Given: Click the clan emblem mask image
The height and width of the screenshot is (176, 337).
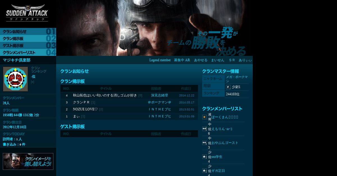Looking at the screenshot, I should pos(15,79).
